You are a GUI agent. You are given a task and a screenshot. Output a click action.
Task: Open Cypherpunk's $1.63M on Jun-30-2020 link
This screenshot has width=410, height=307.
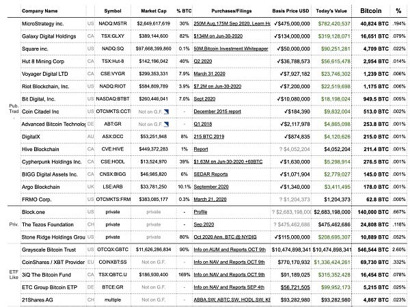pyautogui.click(x=228, y=162)
